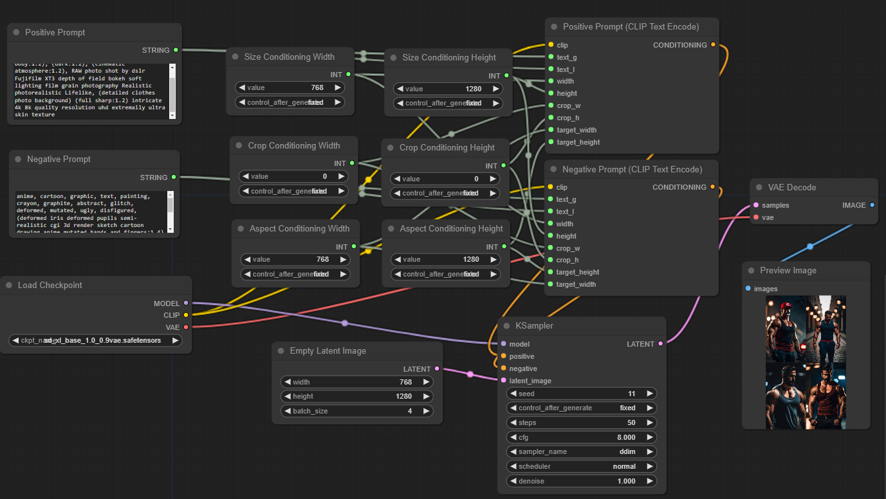Increment the seed value in KSampler

650,393
